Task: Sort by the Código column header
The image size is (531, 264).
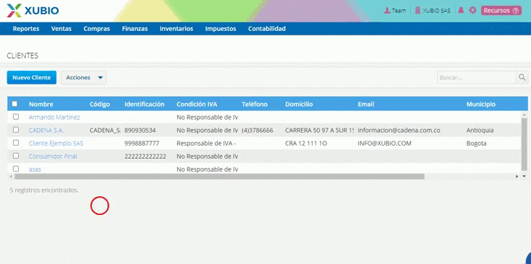Action: pyautogui.click(x=100, y=105)
